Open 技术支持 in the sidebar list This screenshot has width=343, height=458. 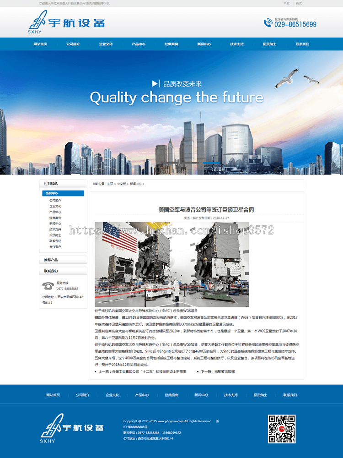[x=55, y=229]
